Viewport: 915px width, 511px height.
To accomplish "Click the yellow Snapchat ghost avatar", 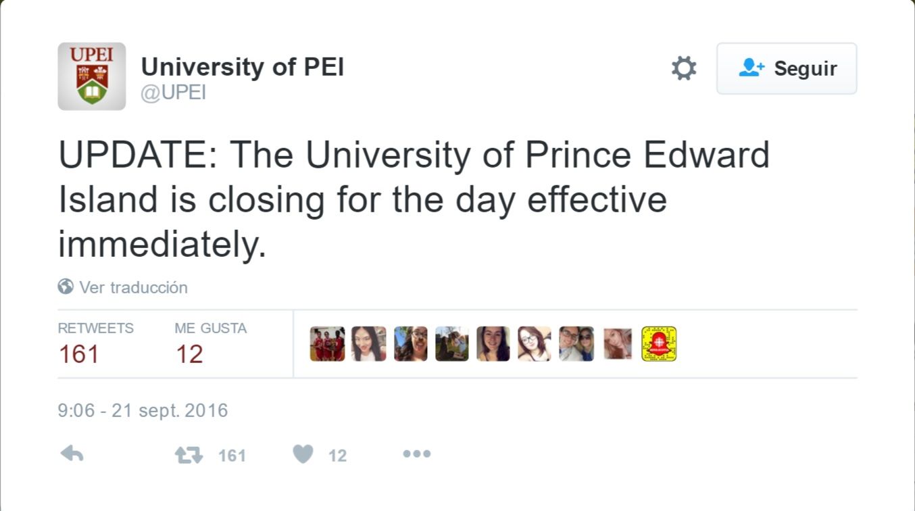I will click(659, 344).
